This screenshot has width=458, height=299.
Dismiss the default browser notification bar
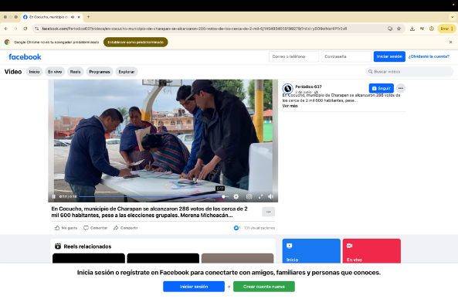click(x=451, y=42)
